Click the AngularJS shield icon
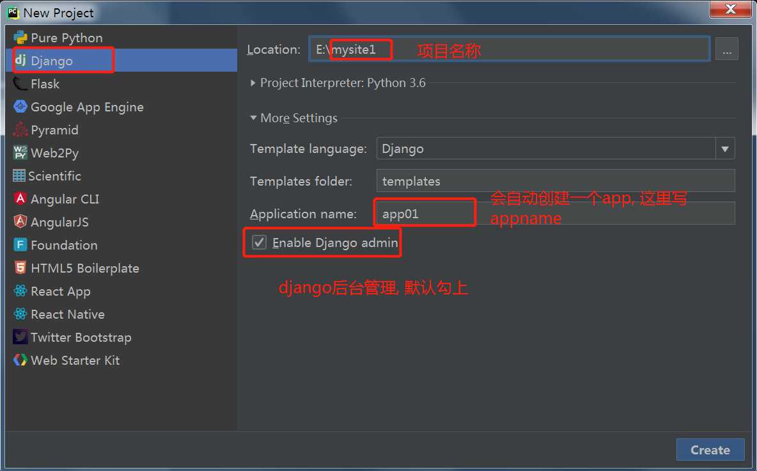757x471 pixels. click(x=20, y=221)
